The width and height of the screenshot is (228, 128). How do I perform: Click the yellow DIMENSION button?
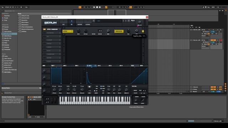click(x=119, y=31)
